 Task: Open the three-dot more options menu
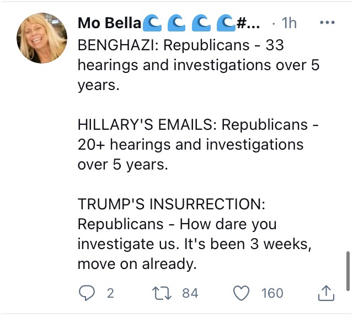point(327,22)
